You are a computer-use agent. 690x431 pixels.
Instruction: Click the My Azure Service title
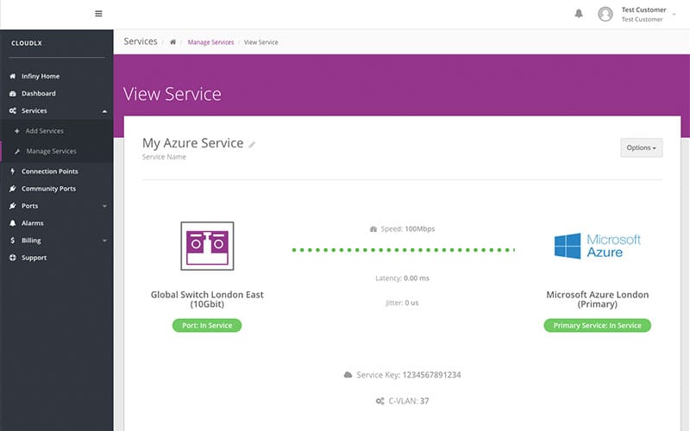pos(192,143)
